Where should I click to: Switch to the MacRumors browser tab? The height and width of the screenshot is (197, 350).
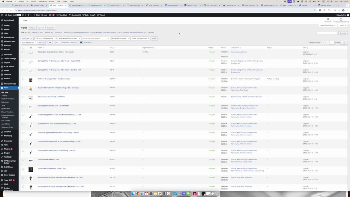pyautogui.click(x=135, y=5)
